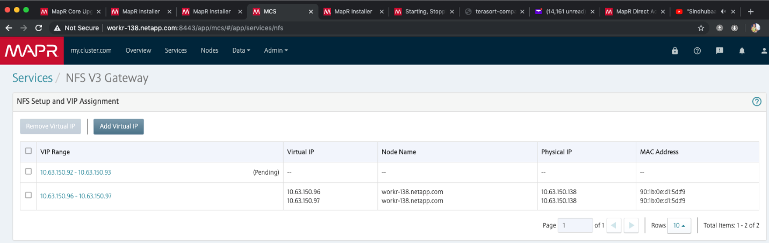Click the Add Virtual IP button

click(x=119, y=126)
